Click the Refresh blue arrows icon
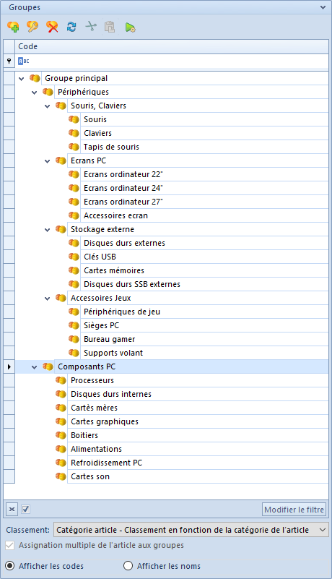Viewport: 332px width, 579px height. click(71, 27)
